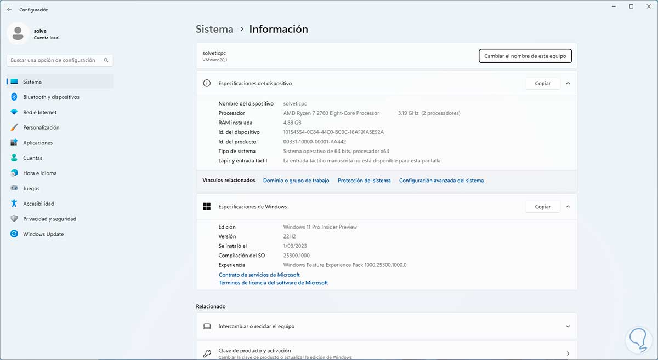
Task: Open Términos de licencia del software link
Action: tap(273, 283)
